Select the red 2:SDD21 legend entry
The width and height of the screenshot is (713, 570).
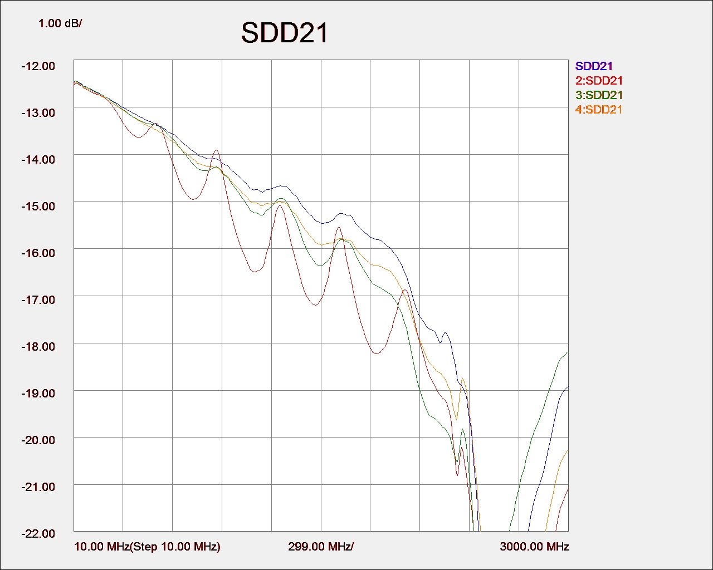pyautogui.click(x=599, y=81)
